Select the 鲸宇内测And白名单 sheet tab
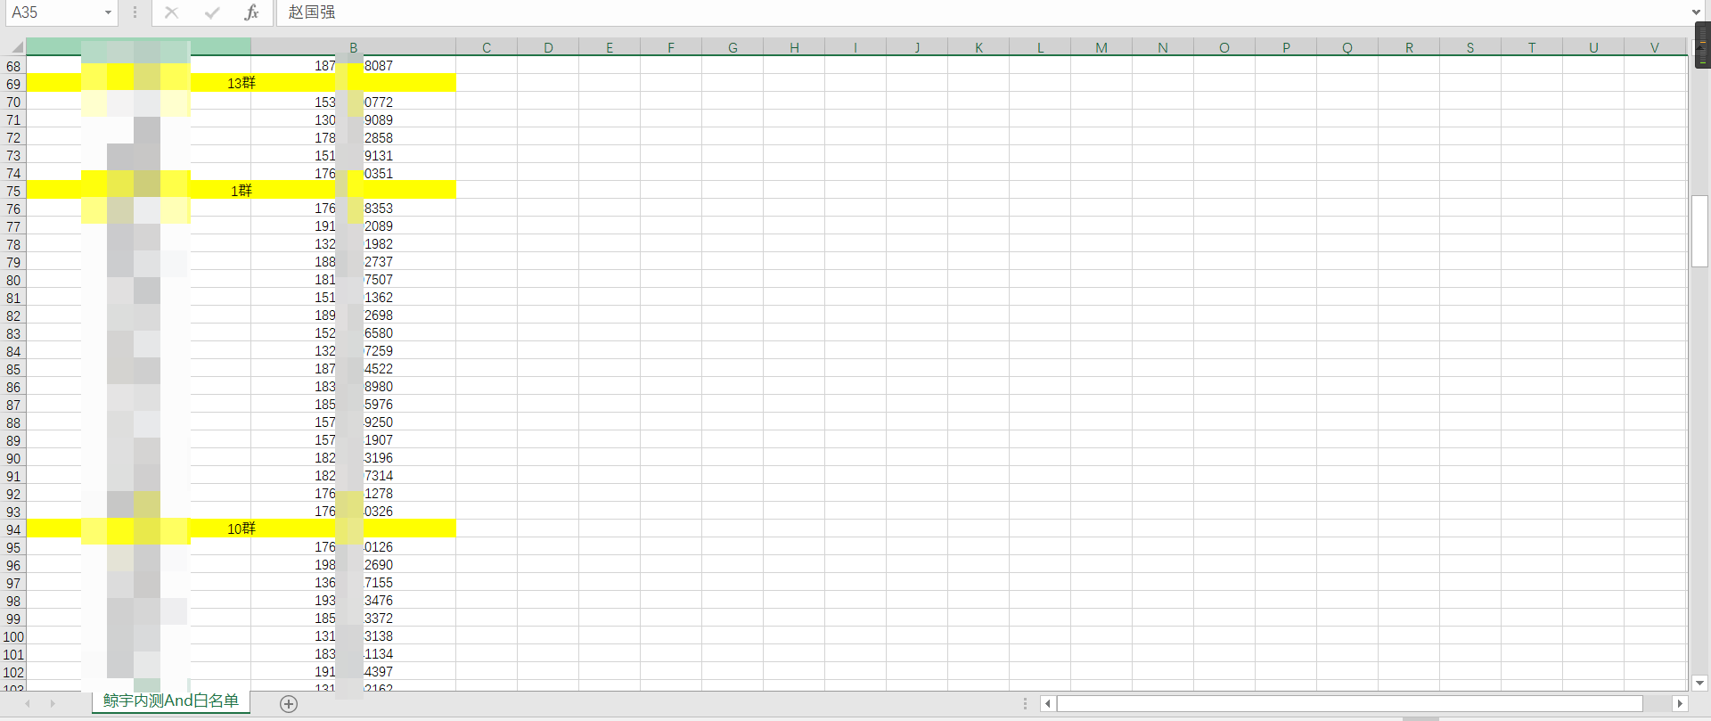The height and width of the screenshot is (721, 1711). coord(171,701)
